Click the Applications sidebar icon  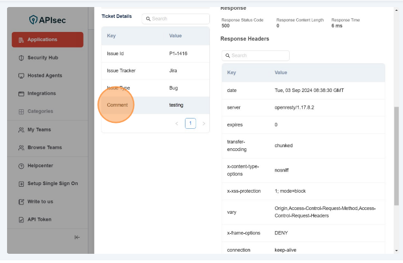[x=21, y=40]
